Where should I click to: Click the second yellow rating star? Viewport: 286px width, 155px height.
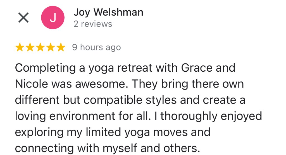(30, 48)
